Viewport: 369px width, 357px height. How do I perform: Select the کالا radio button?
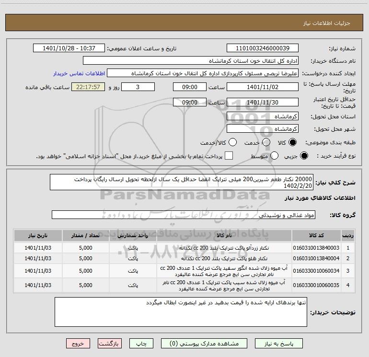292,142
